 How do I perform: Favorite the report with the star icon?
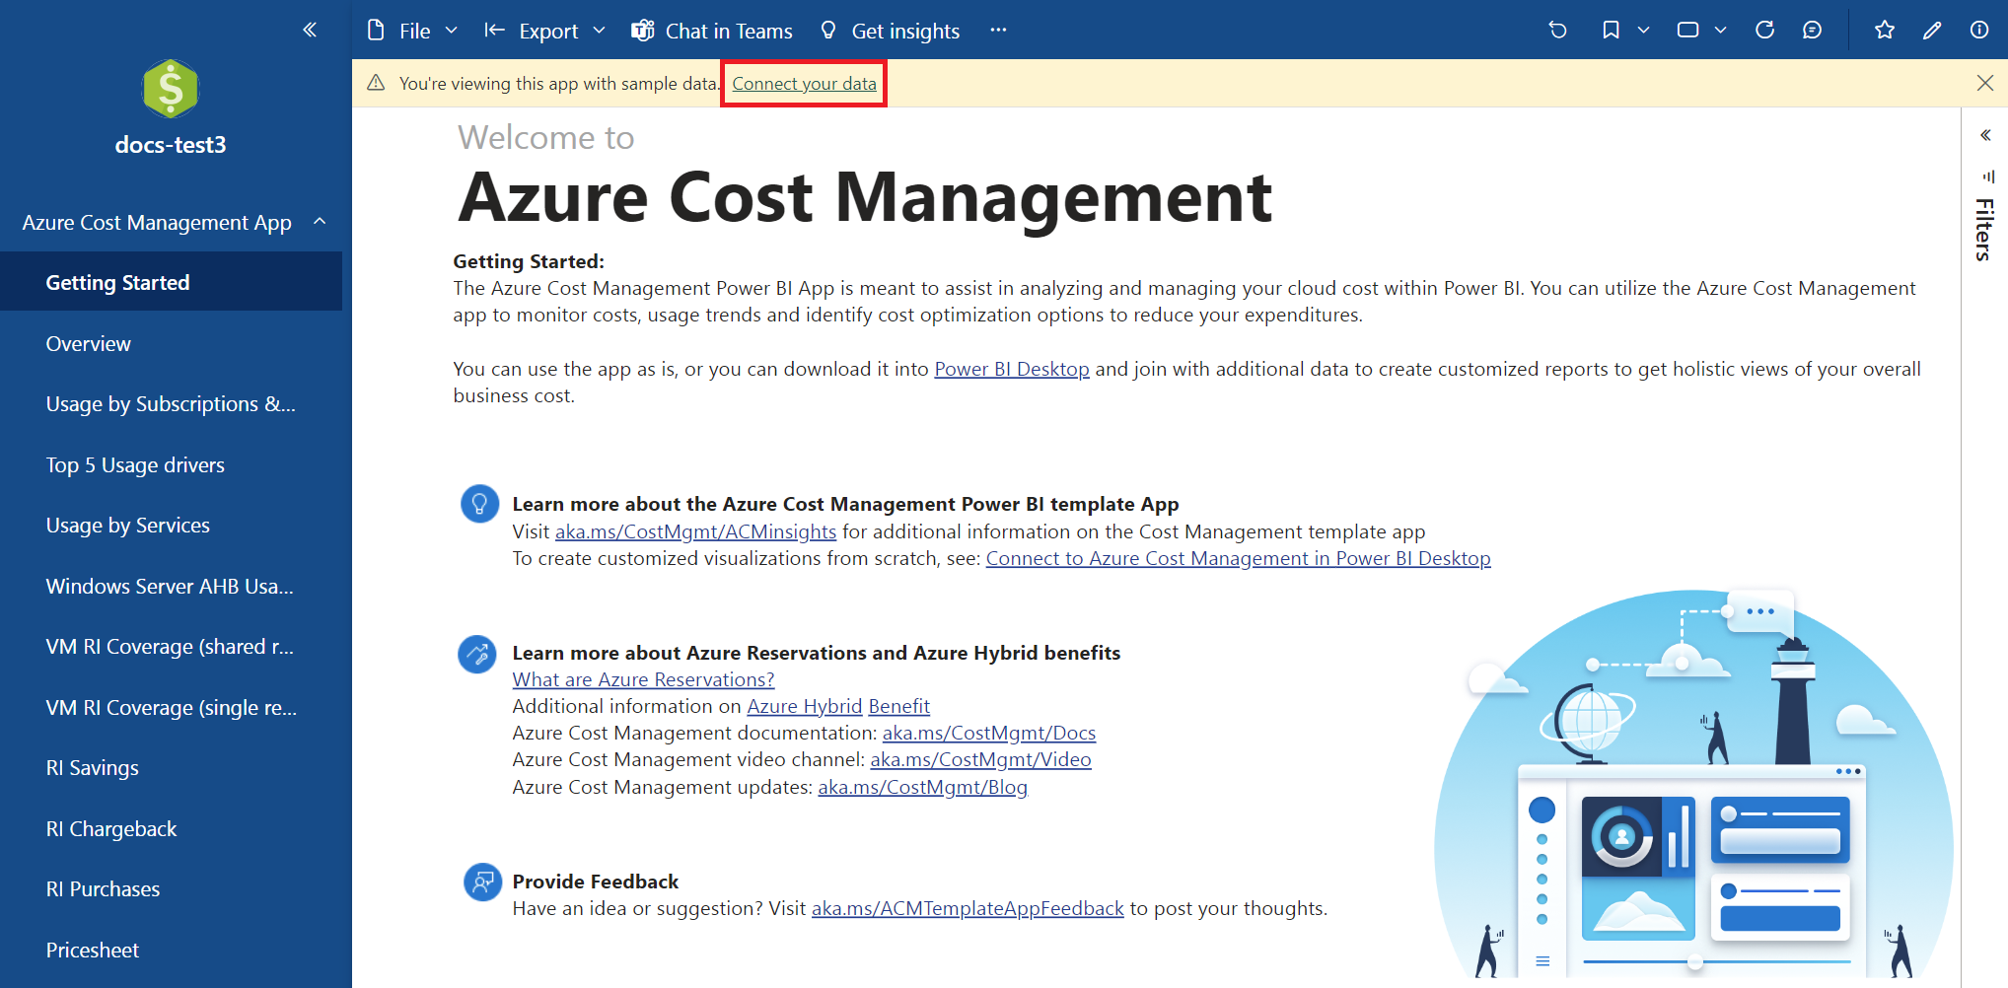[x=1885, y=31]
